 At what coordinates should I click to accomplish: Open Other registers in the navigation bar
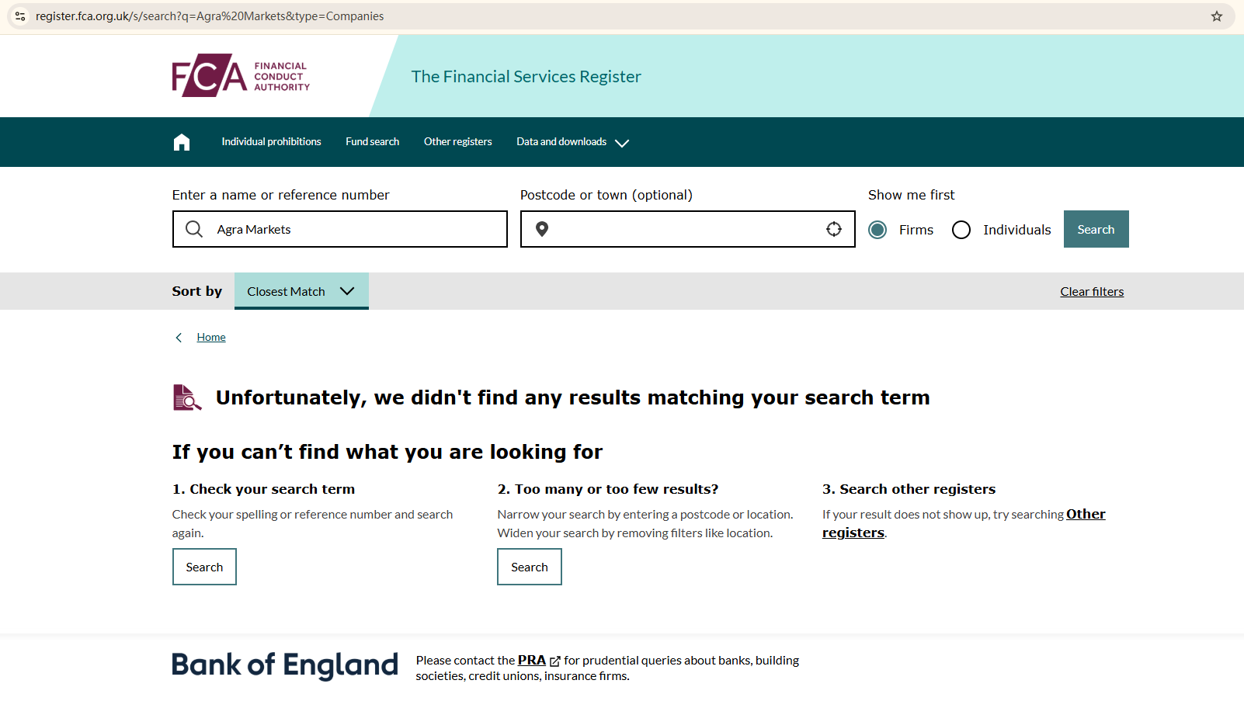coord(457,142)
